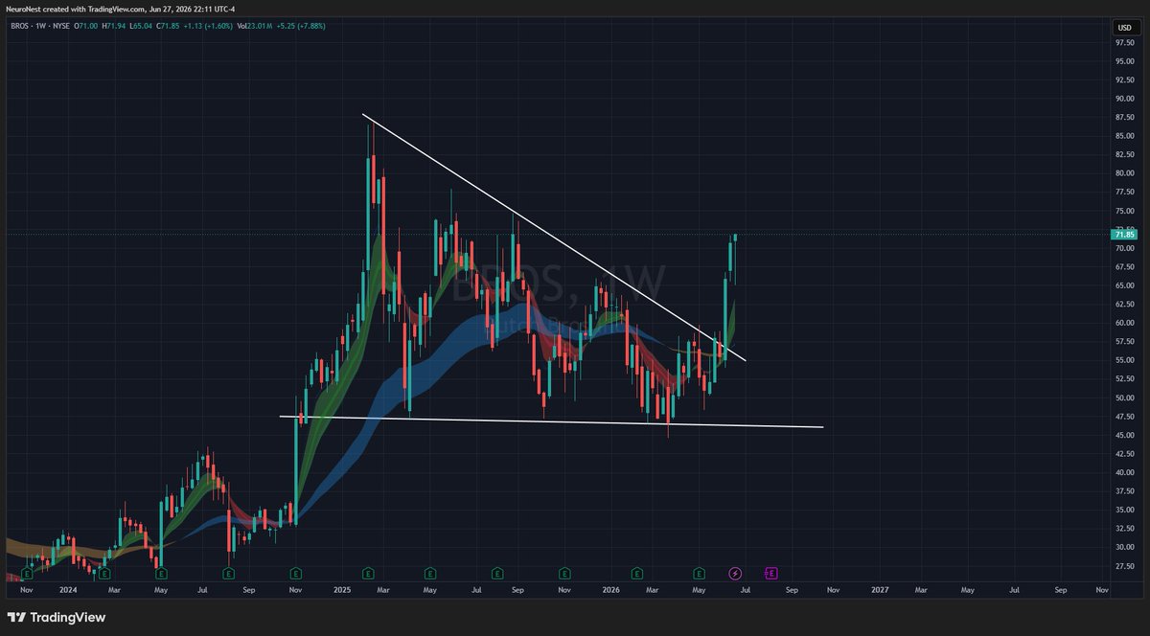Viewport: 1150px width, 636px height.
Task: Click the 2025 label on time axis
Action: [342, 591]
